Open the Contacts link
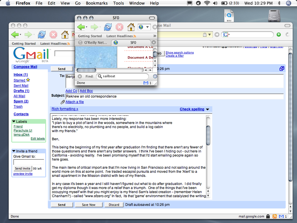Viewport: 297px width, 223px height. coord(21,114)
